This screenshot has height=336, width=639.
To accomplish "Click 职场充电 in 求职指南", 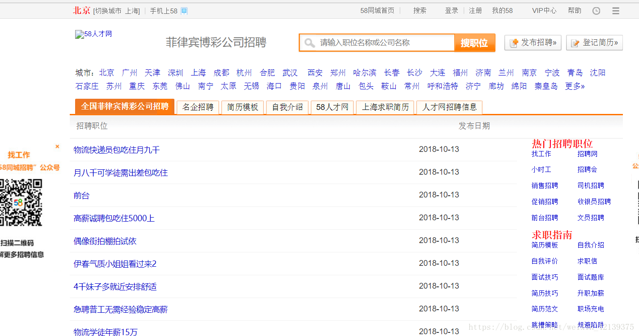I will pos(591,309).
